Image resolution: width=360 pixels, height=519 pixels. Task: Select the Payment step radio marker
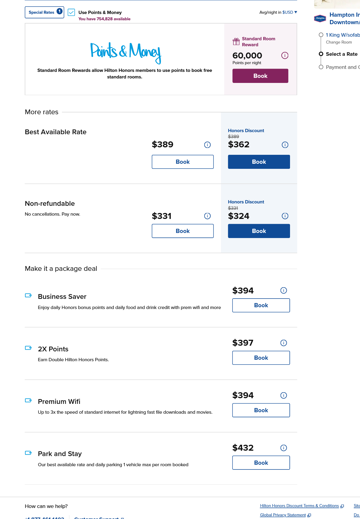click(321, 67)
